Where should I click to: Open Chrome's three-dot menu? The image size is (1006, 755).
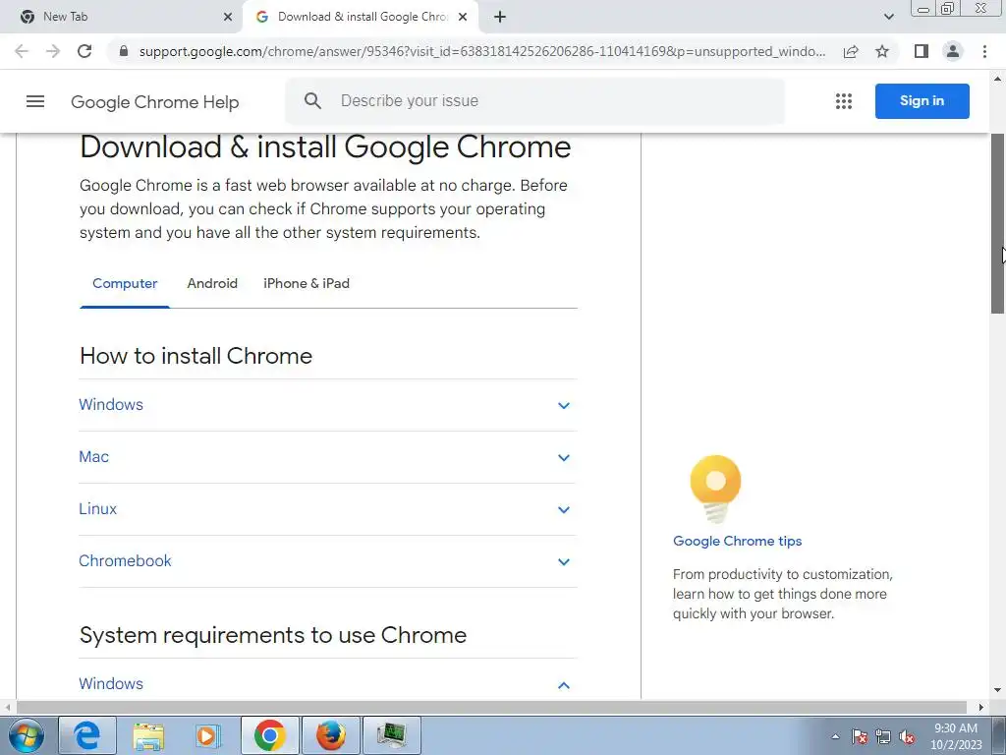point(984,51)
